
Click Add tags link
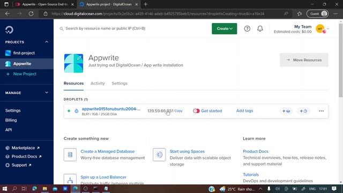coord(244,111)
